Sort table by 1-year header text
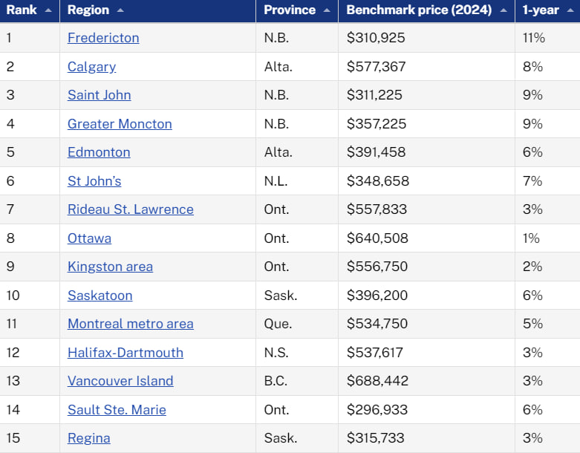 point(539,10)
